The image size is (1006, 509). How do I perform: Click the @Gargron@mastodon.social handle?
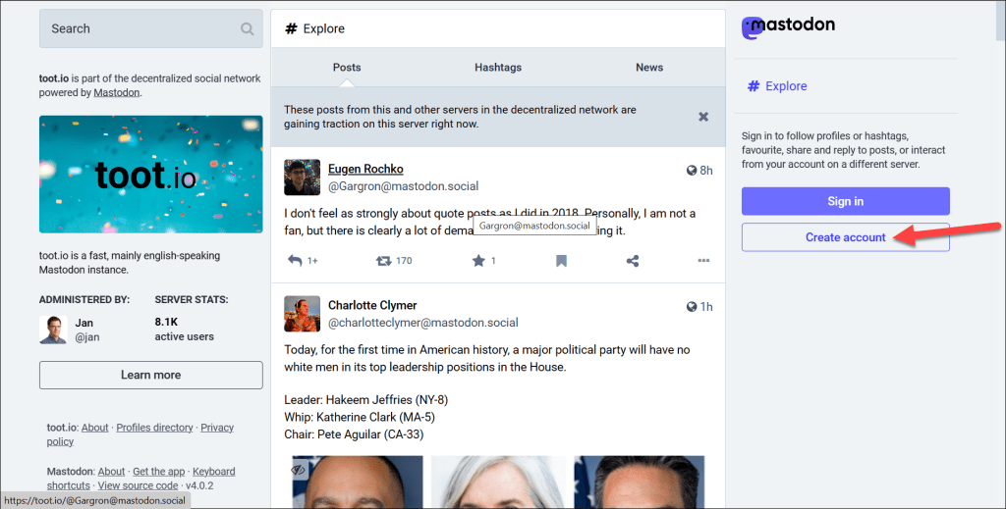point(403,186)
